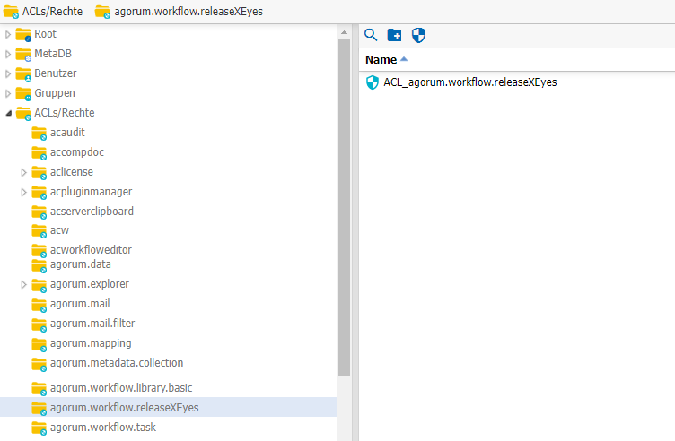This screenshot has width=675, height=441.
Task: Expand the Benutzer tree node
Action: tap(8, 73)
